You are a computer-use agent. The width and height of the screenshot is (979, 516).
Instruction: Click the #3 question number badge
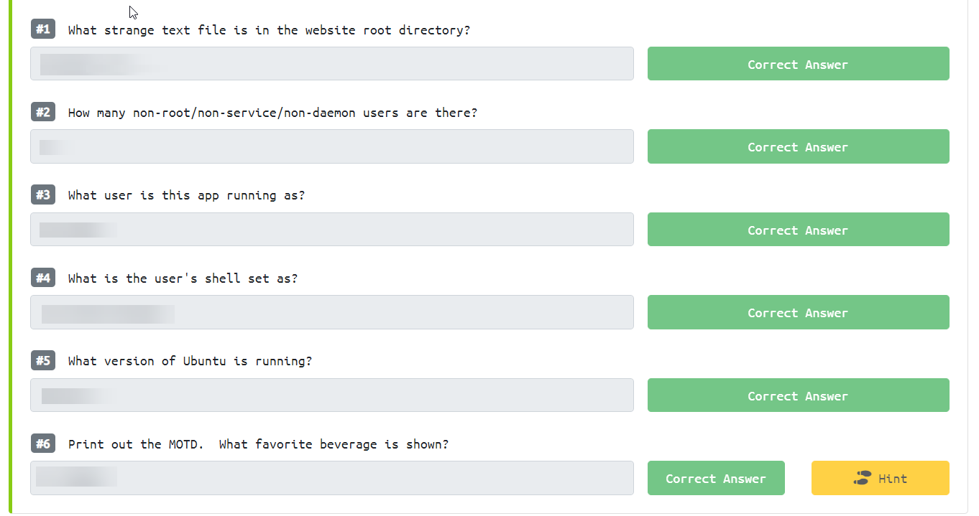click(43, 194)
